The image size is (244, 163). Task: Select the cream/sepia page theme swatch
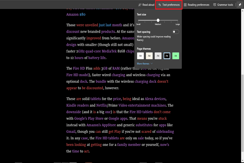[x=149, y=56]
